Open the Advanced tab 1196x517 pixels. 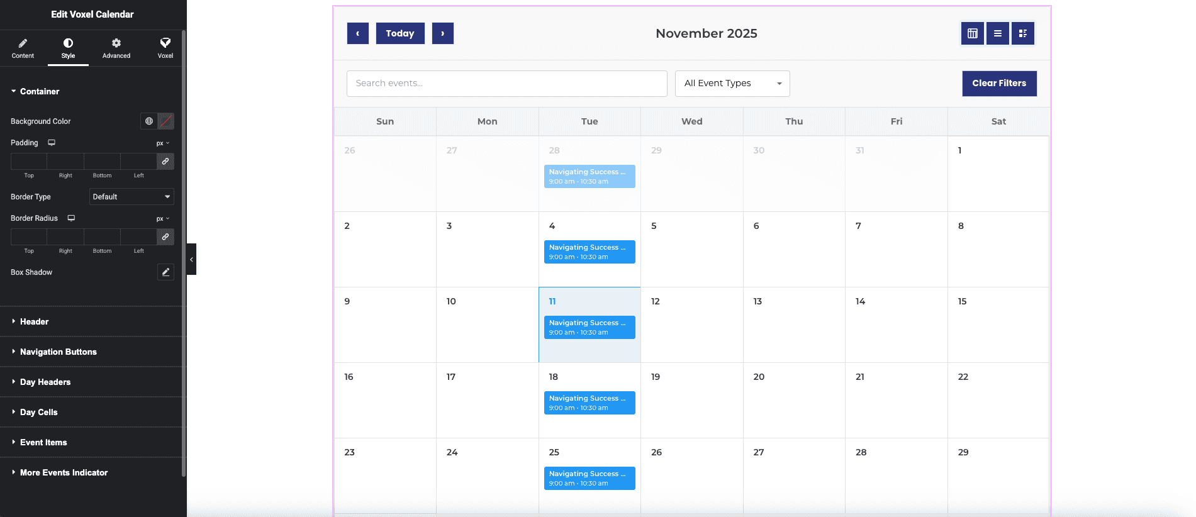click(x=116, y=48)
